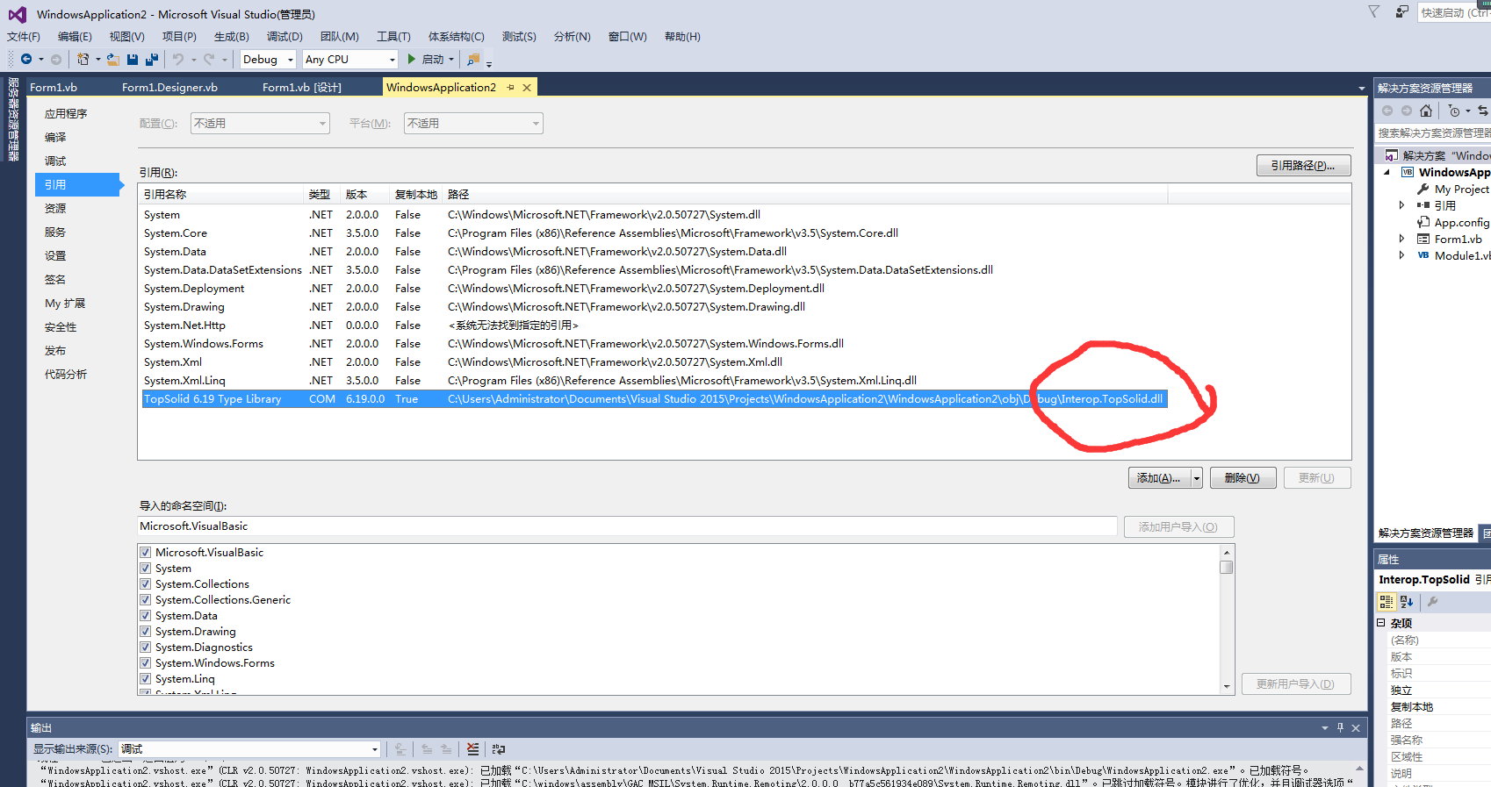Click the feedback person icon in title bar
1491x787 pixels.
point(1402,11)
